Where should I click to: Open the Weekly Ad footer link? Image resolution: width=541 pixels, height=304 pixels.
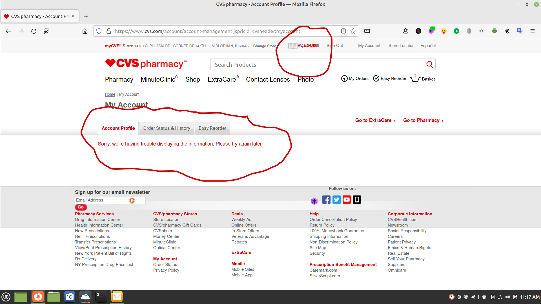[241, 220]
